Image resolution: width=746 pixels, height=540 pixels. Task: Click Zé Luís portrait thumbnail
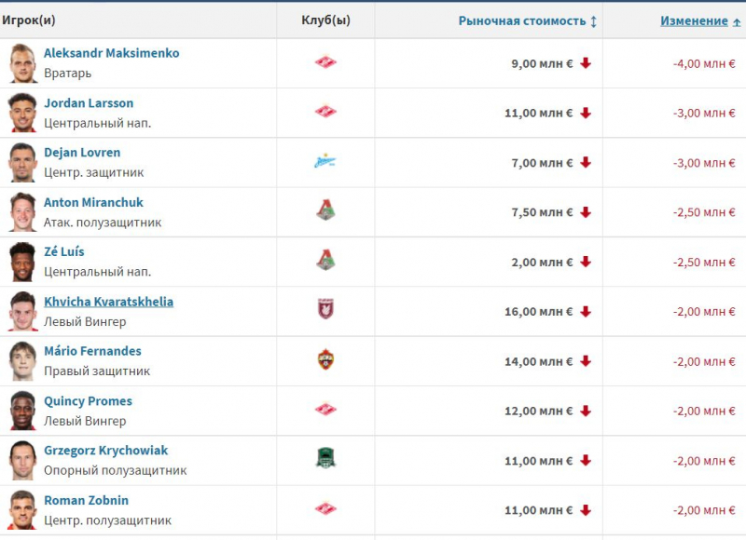[22, 262]
